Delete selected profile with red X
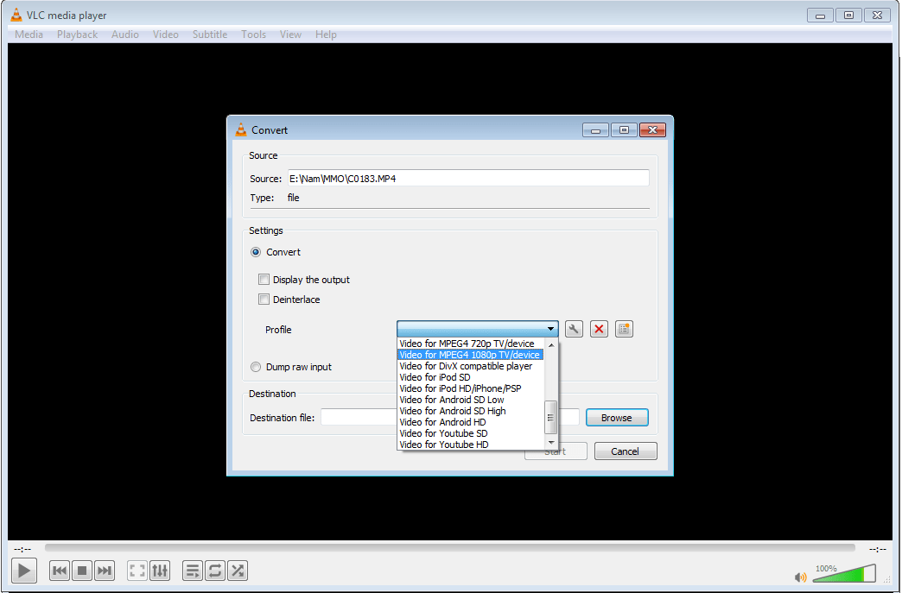 point(599,329)
